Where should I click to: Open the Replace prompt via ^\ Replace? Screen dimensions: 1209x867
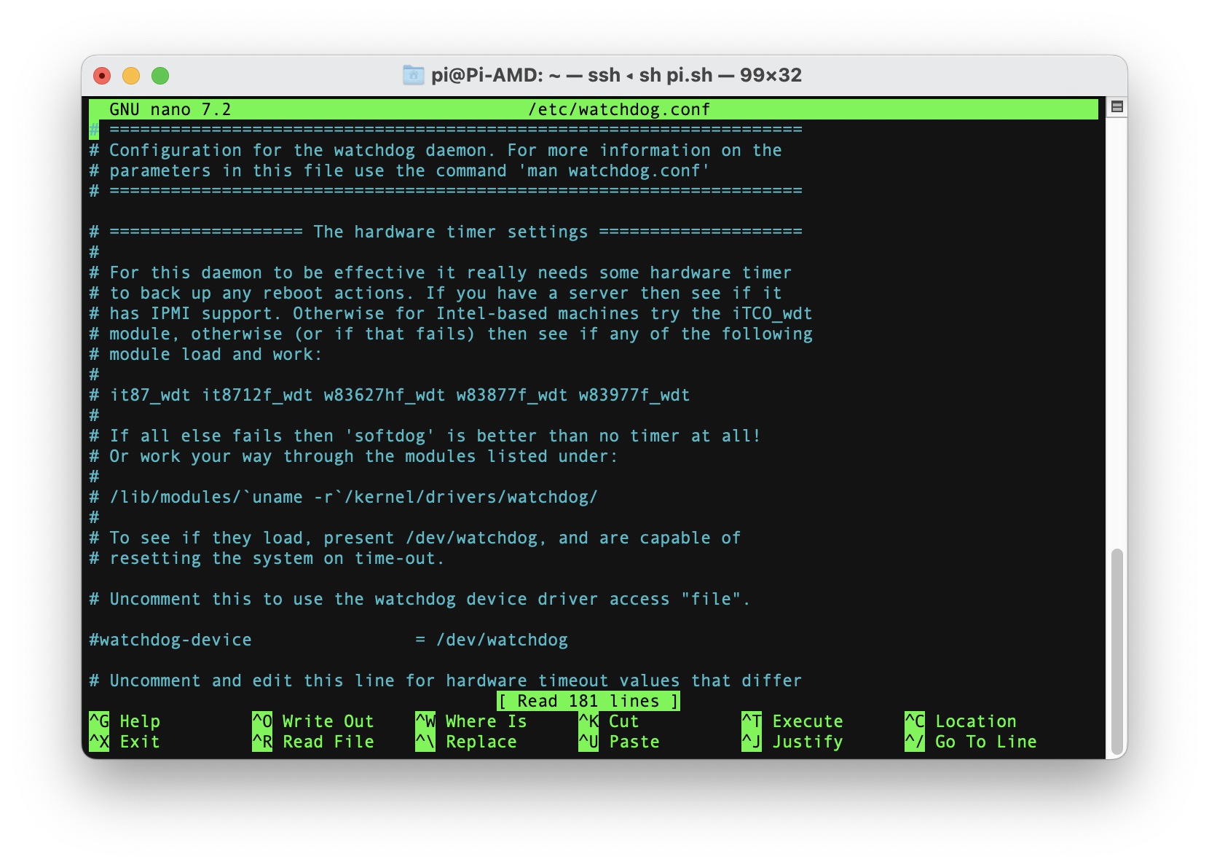(470, 742)
